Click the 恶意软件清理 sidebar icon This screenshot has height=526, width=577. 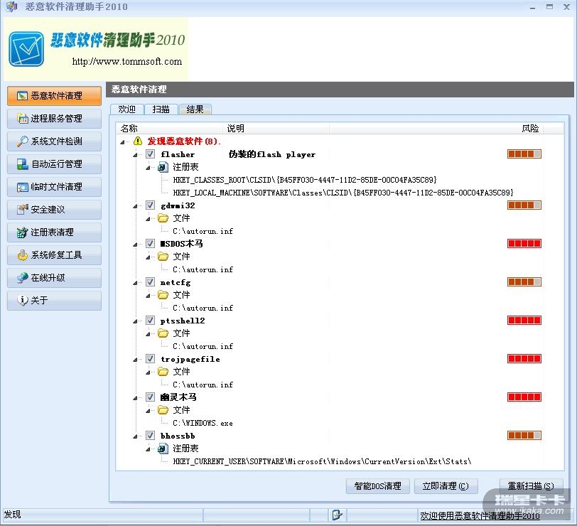[22, 96]
